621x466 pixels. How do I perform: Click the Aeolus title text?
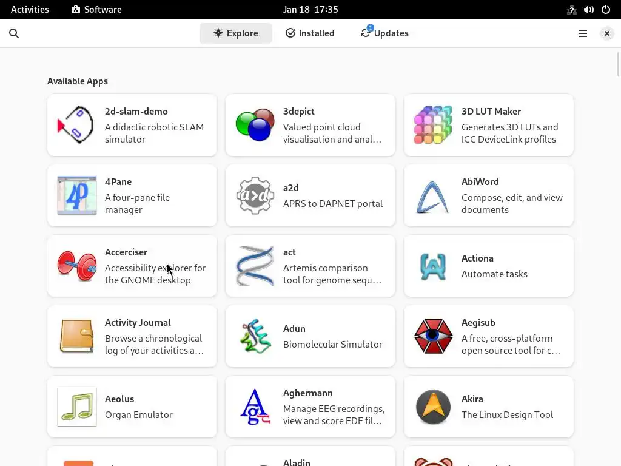119,399
